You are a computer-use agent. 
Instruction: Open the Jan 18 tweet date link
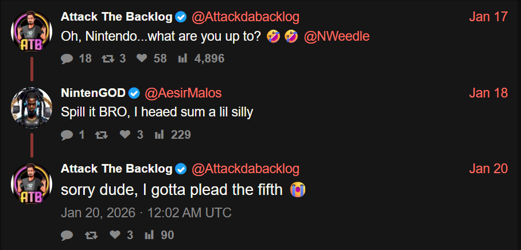click(488, 93)
